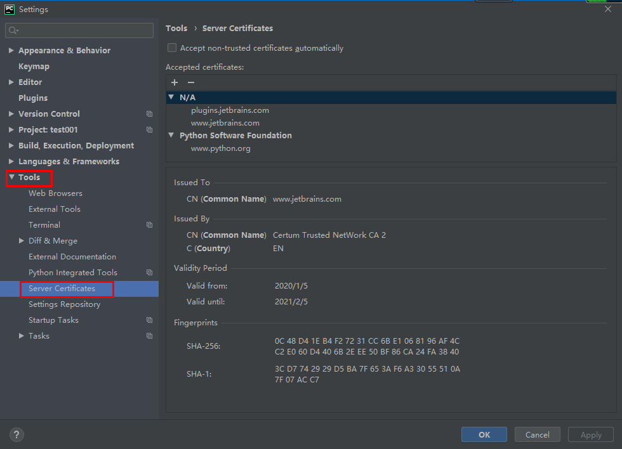Click the search magnifier icon in Settings
Screen dimensions: 622x449
[x=13, y=30]
